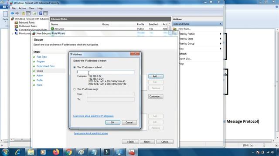Viewport: 279px width, 156px height.
Task: Select 'This IP address range' radio button
Action: tap(75, 89)
